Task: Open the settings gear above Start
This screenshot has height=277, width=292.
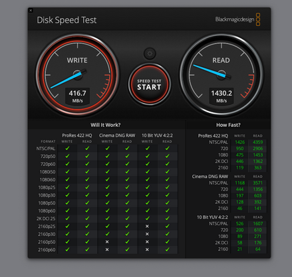Action: (x=150, y=54)
